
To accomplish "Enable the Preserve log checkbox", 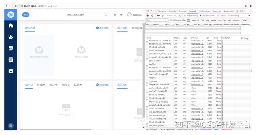I will click(x=185, y=16).
